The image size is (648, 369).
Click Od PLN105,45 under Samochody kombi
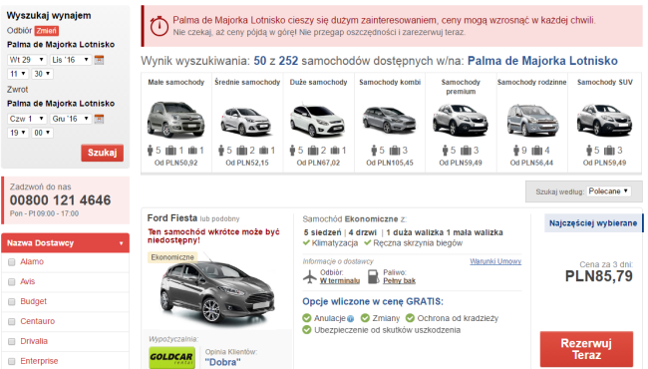click(x=390, y=163)
